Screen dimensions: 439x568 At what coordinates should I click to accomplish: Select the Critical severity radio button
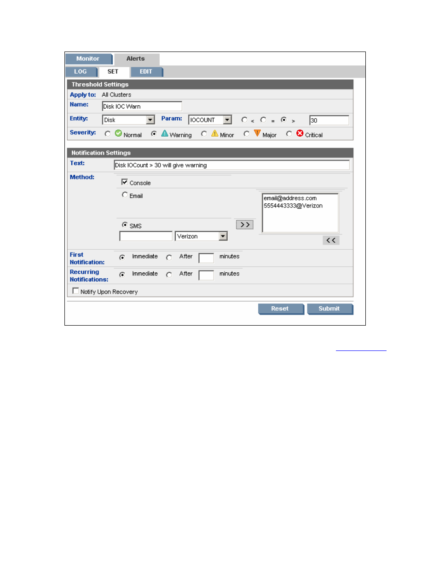pos(289,134)
